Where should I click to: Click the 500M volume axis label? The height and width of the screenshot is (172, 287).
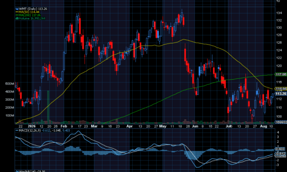(10, 84)
